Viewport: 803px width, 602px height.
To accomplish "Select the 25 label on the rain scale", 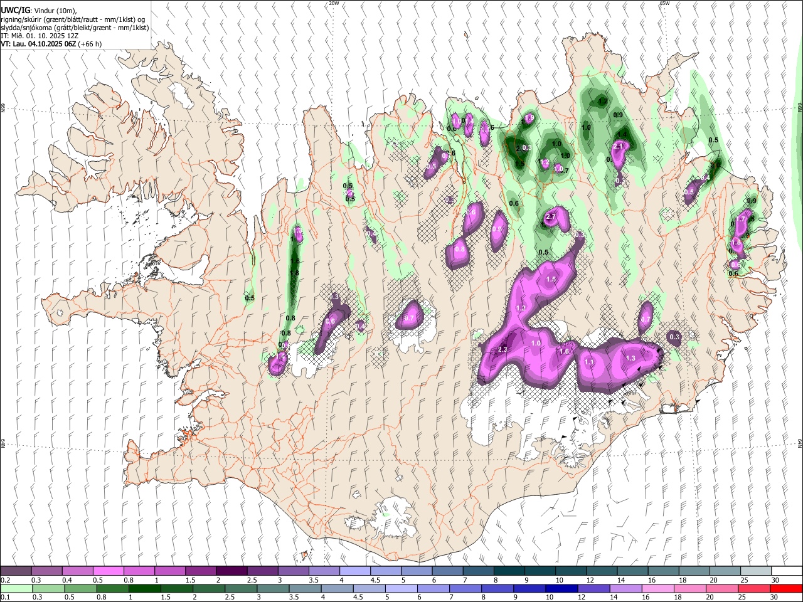I will click(742, 598).
